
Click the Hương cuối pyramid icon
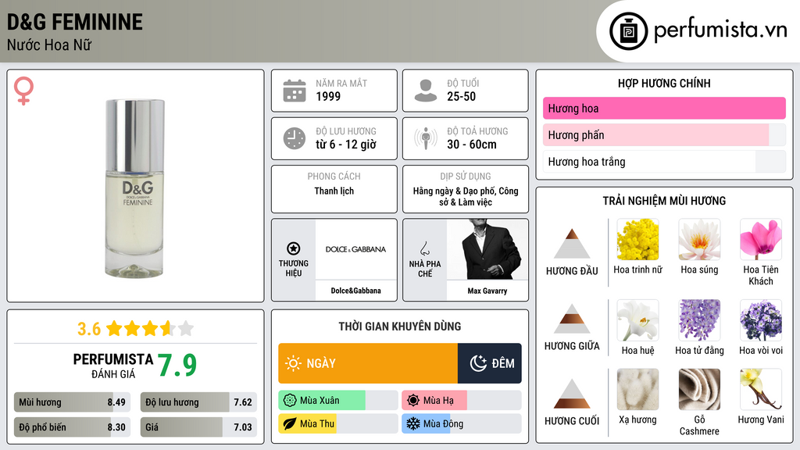572,394
